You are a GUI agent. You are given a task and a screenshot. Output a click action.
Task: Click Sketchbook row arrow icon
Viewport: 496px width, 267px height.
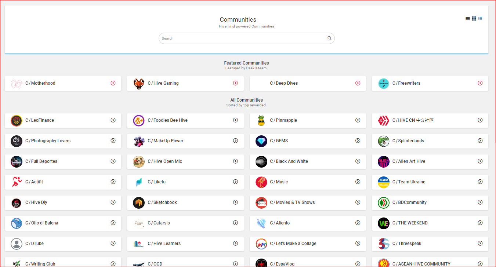pos(235,202)
